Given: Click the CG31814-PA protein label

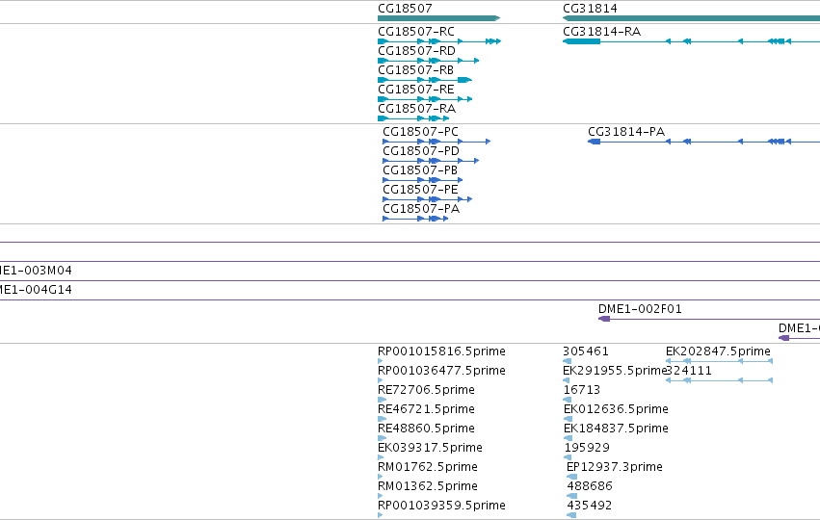Looking at the screenshot, I should (x=626, y=131).
